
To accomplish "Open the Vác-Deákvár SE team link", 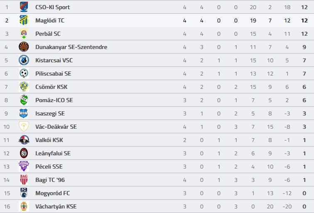I will coord(56,127).
